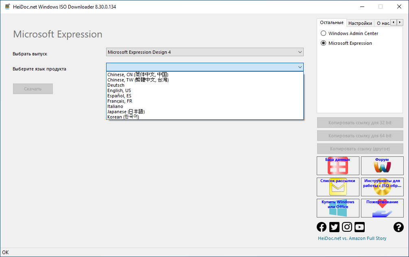Open the Список рассылки tile
Image resolution: width=409 pixels, height=257 pixels.
point(338,187)
